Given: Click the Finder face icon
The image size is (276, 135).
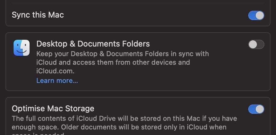Looking at the screenshot, I should tap(22, 48).
